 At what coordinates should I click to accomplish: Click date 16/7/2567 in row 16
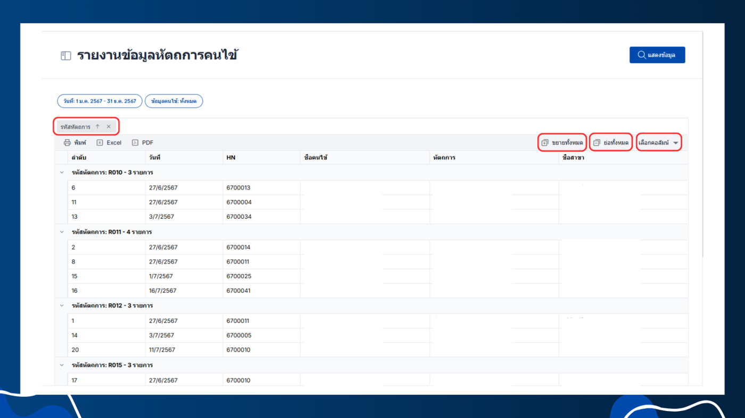[184, 291]
